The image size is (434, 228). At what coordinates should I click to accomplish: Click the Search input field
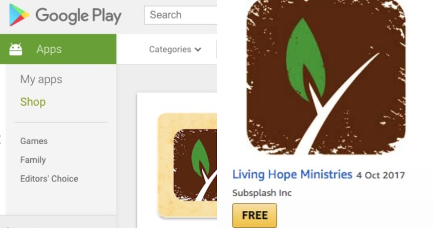click(180, 15)
